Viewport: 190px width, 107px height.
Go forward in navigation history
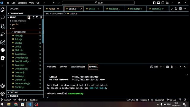tap(59, 3)
